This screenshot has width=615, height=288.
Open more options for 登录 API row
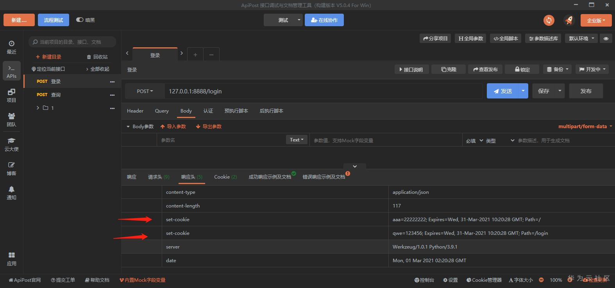[113, 82]
